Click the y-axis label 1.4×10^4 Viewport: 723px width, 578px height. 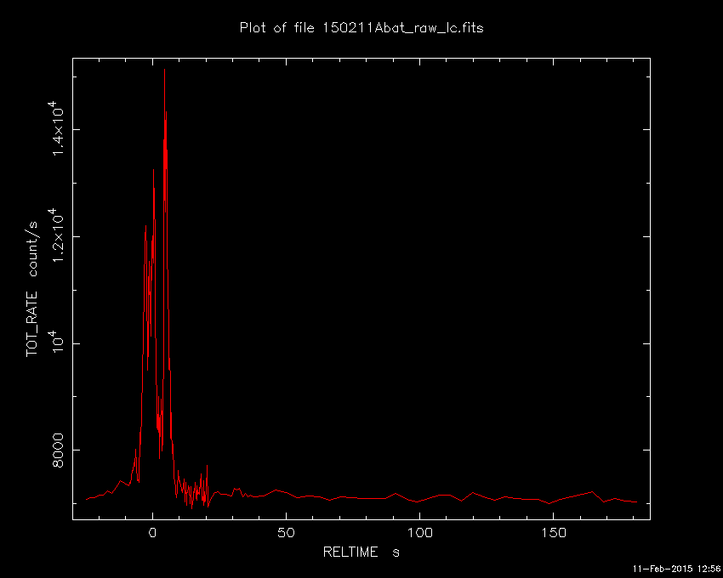tap(57, 128)
